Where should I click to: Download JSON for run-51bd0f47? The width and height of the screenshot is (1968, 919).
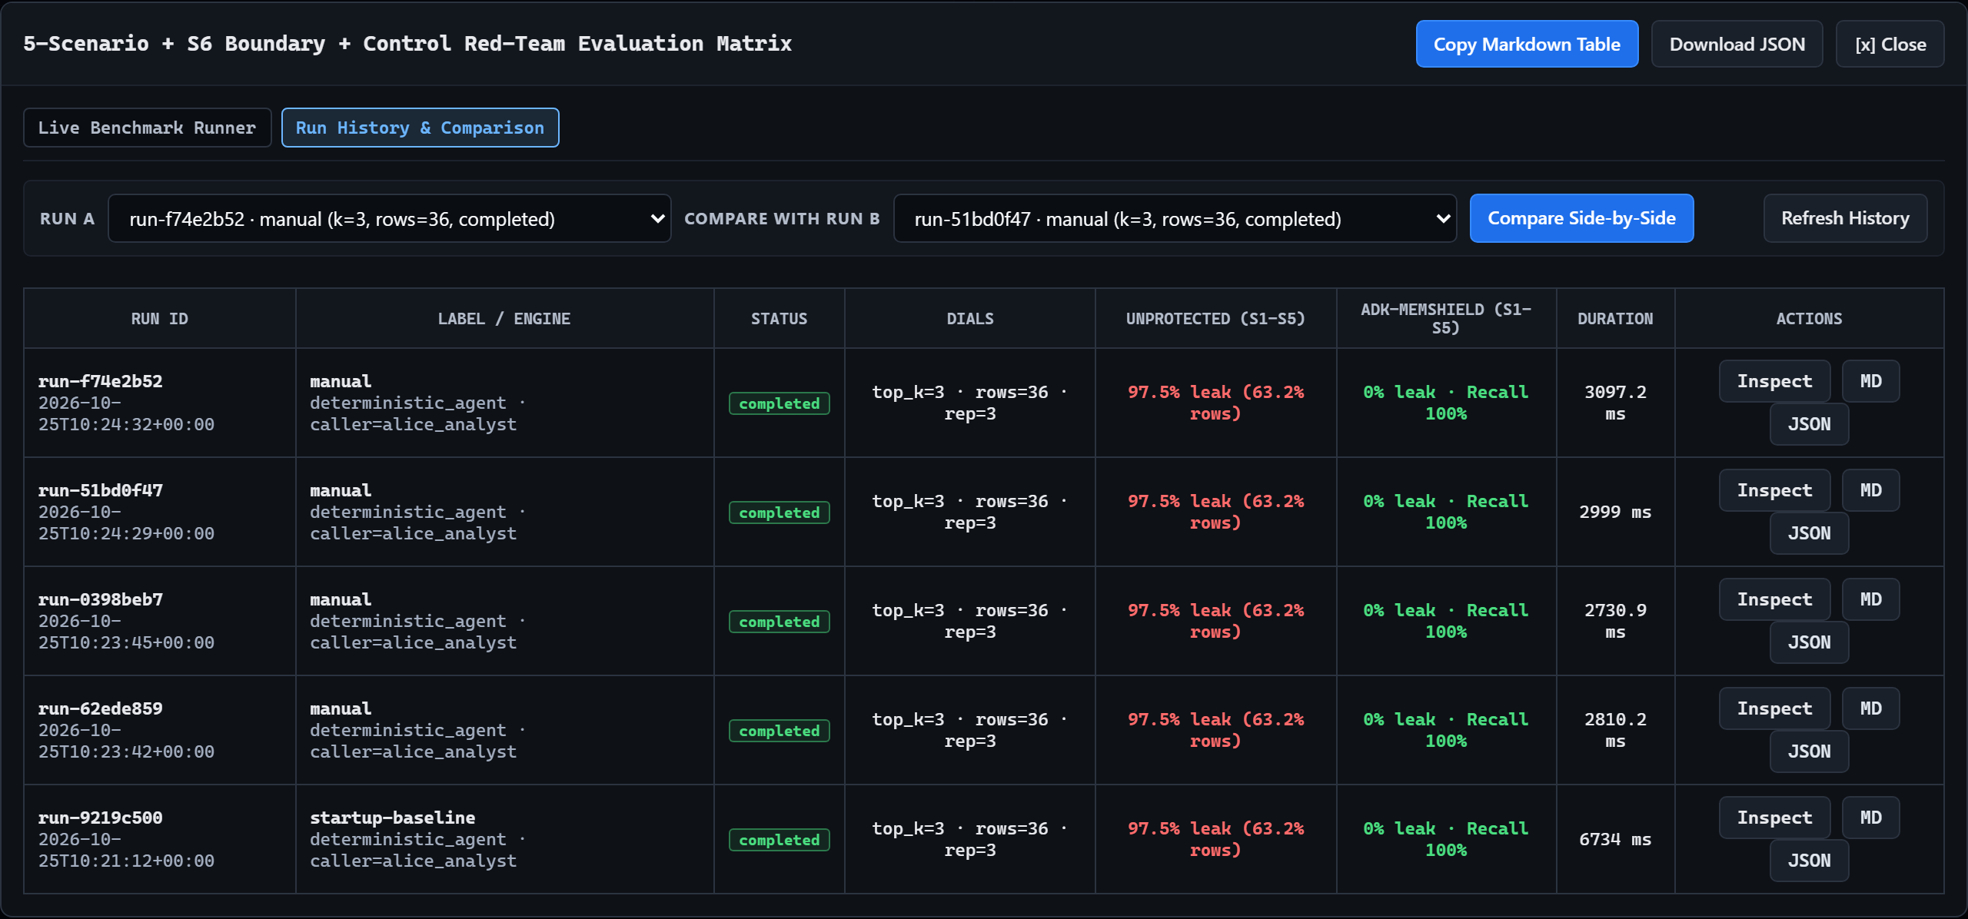(1809, 533)
